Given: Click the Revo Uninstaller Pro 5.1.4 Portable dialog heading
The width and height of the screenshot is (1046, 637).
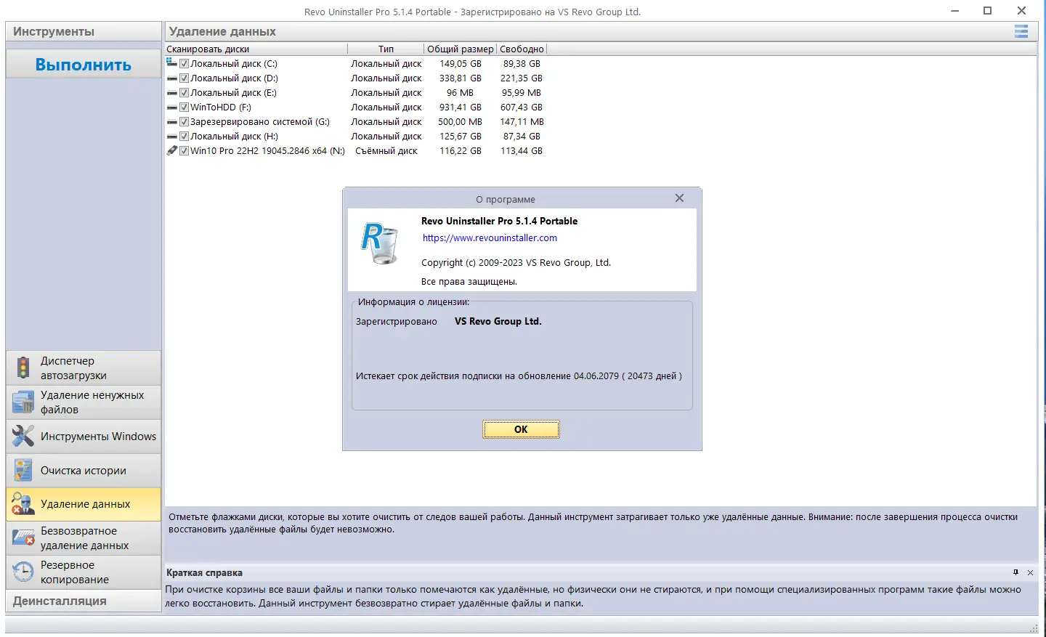Looking at the screenshot, I should point(500,221).
